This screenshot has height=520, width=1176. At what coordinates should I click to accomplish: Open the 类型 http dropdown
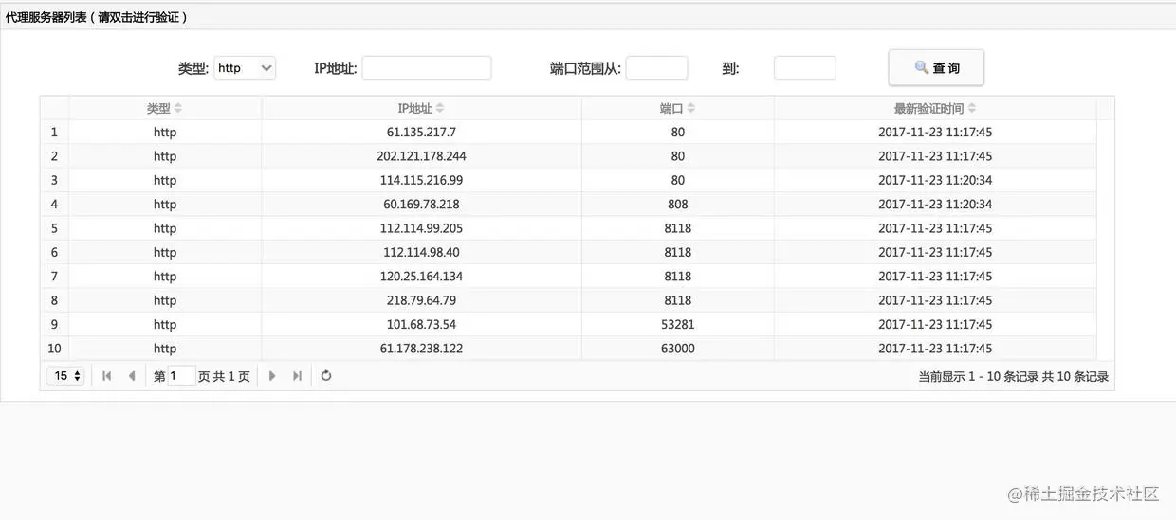(x=245, y=68)
